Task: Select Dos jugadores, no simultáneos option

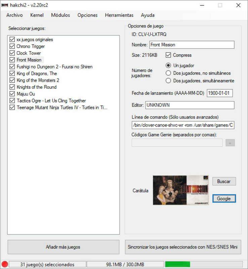Action: 168,73
